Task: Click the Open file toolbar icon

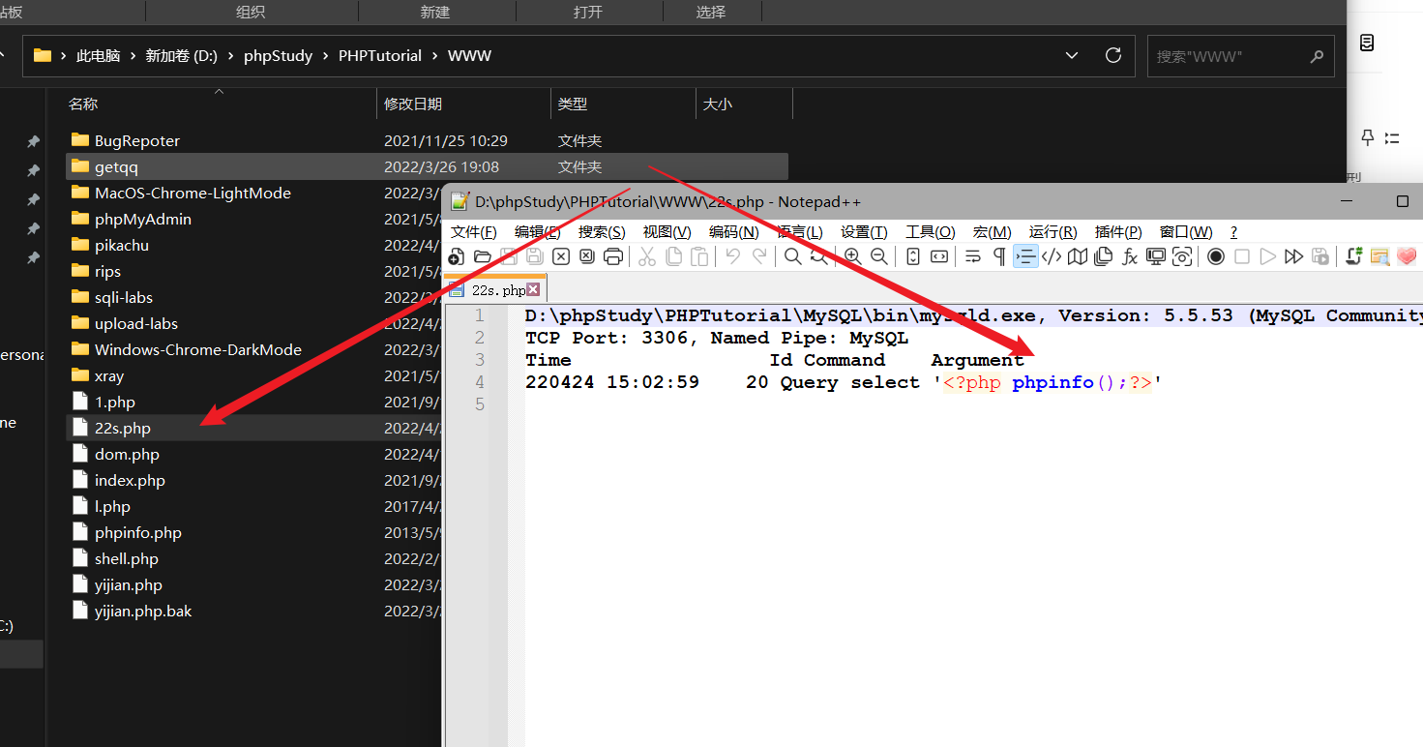Action: 482,256
